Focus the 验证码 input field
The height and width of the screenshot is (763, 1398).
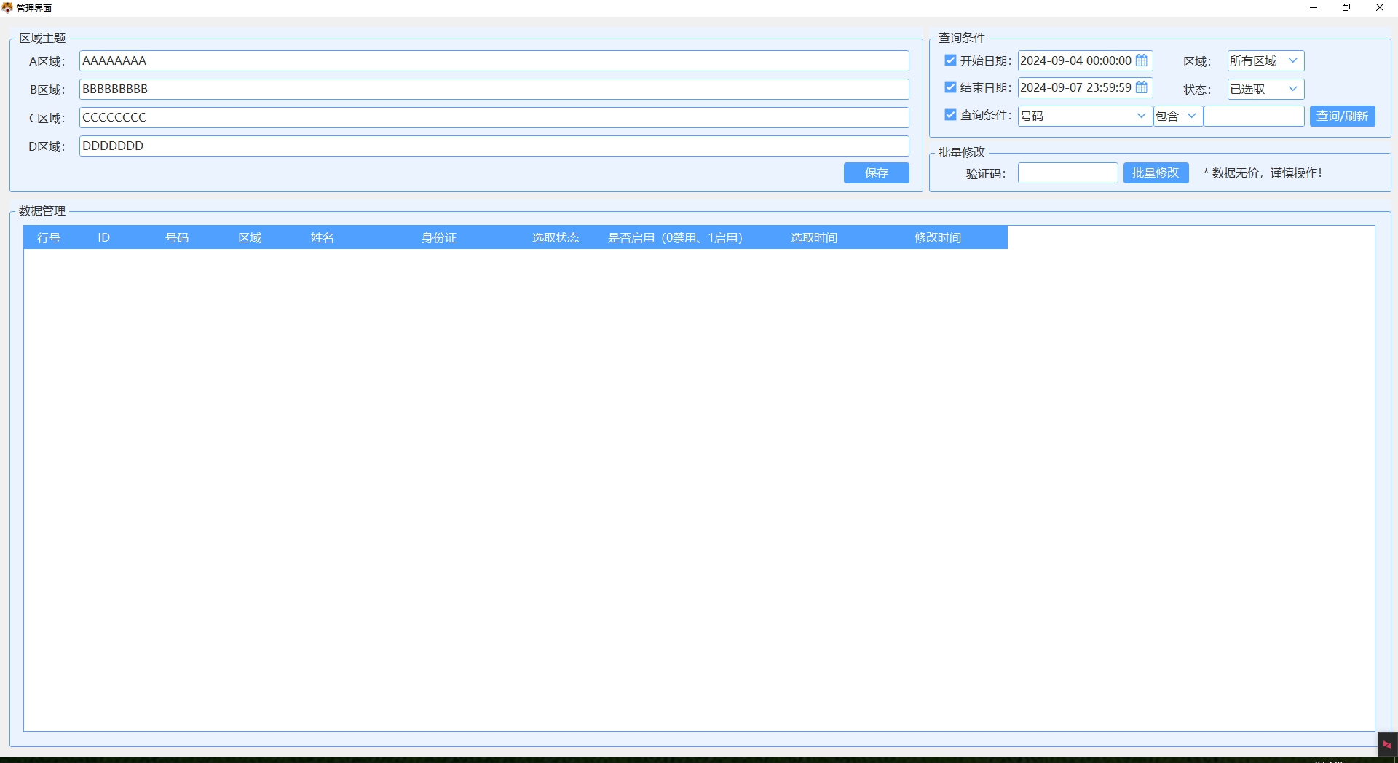[1067, 173]
